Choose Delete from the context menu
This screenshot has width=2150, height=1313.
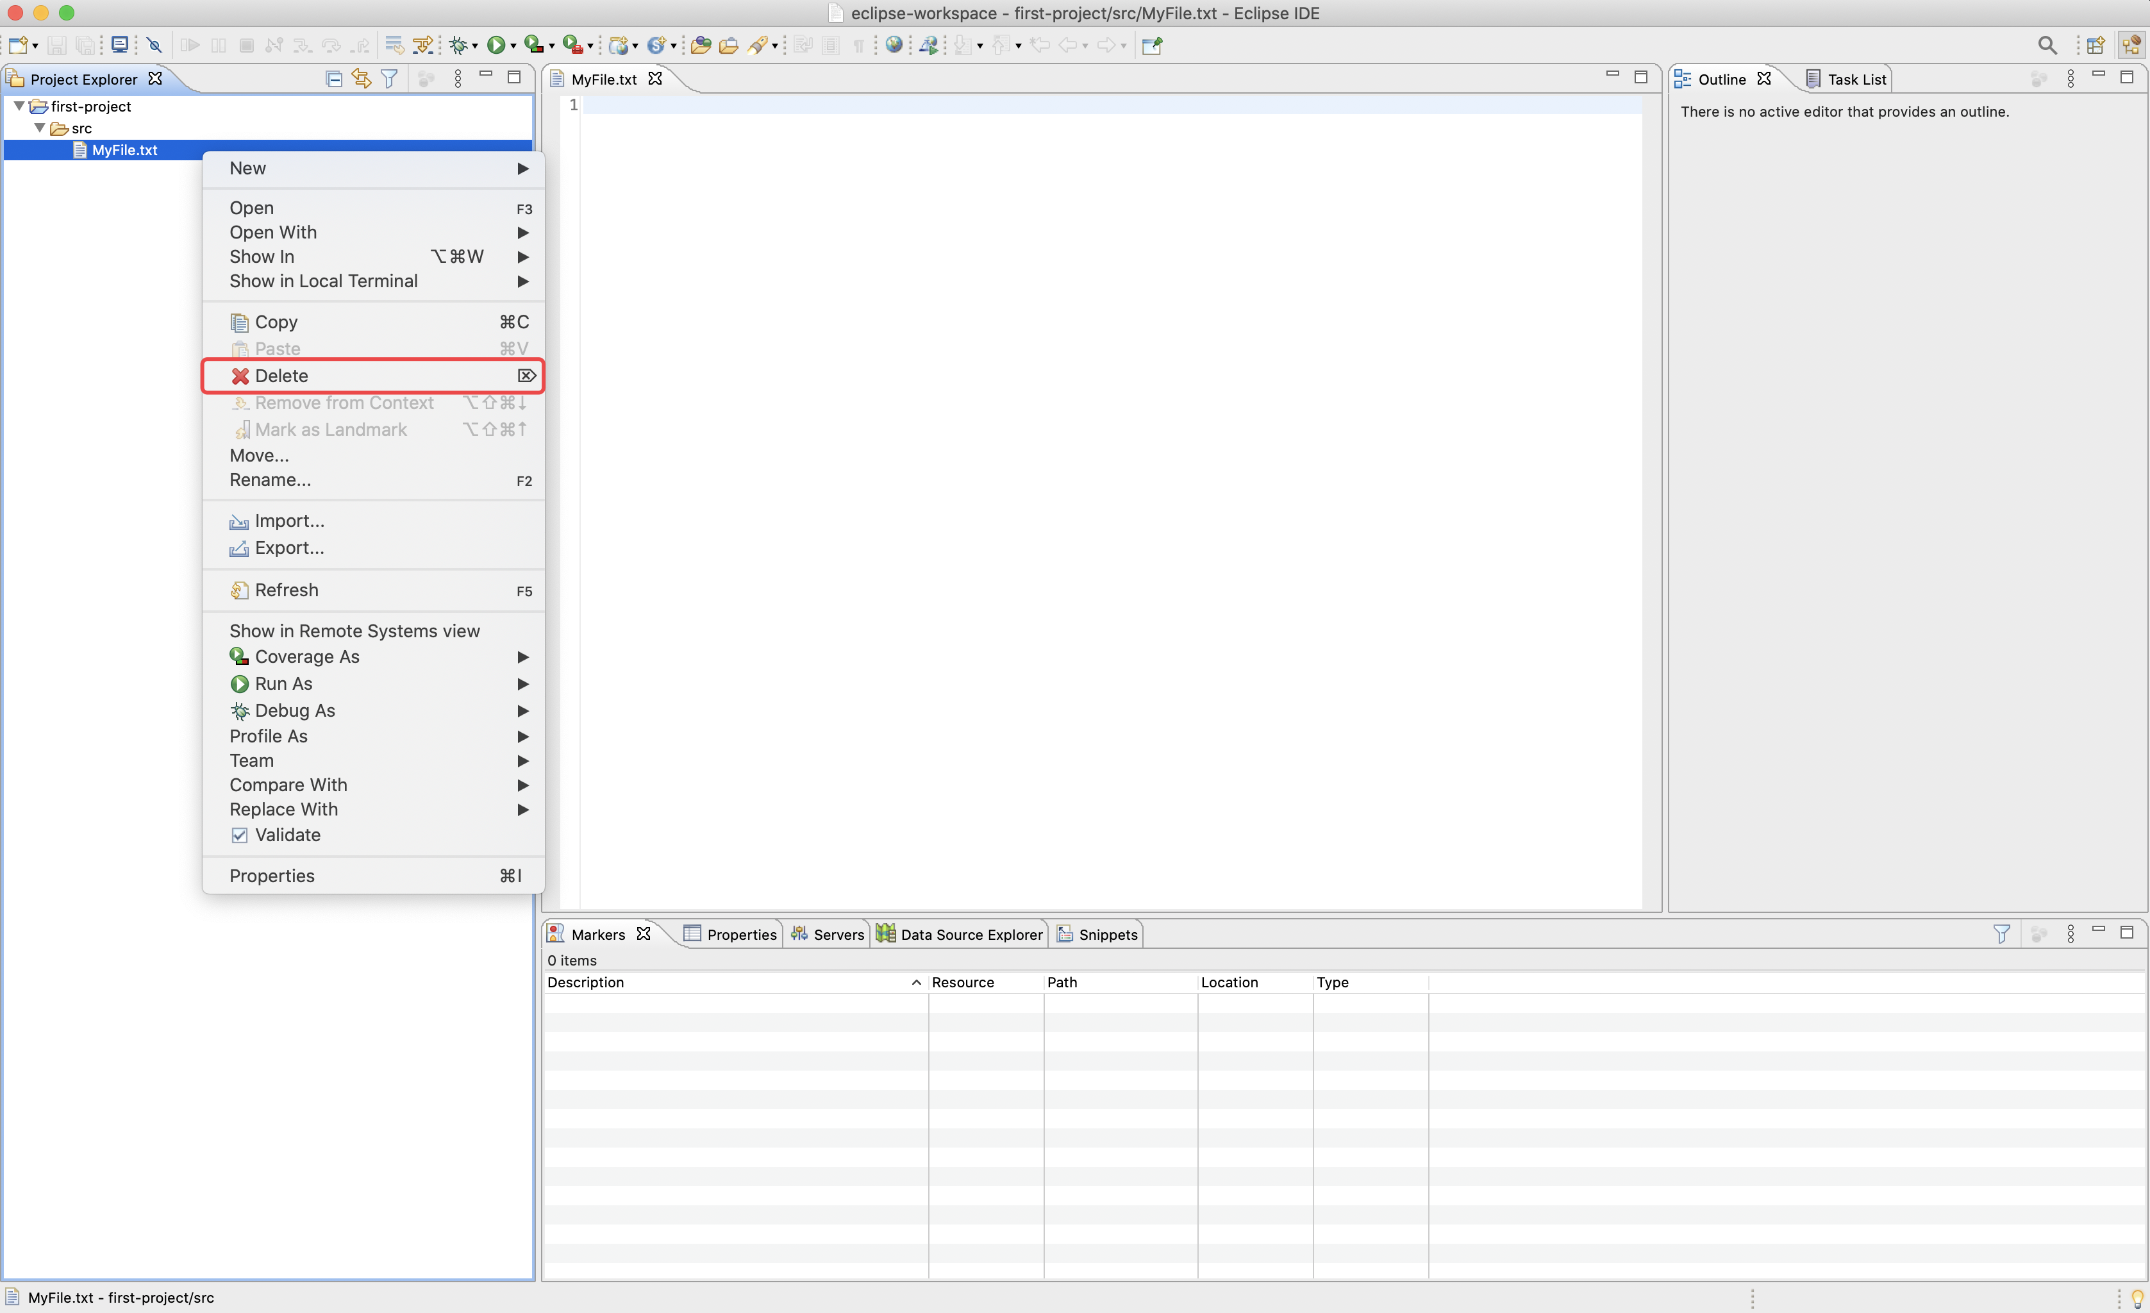374,376
